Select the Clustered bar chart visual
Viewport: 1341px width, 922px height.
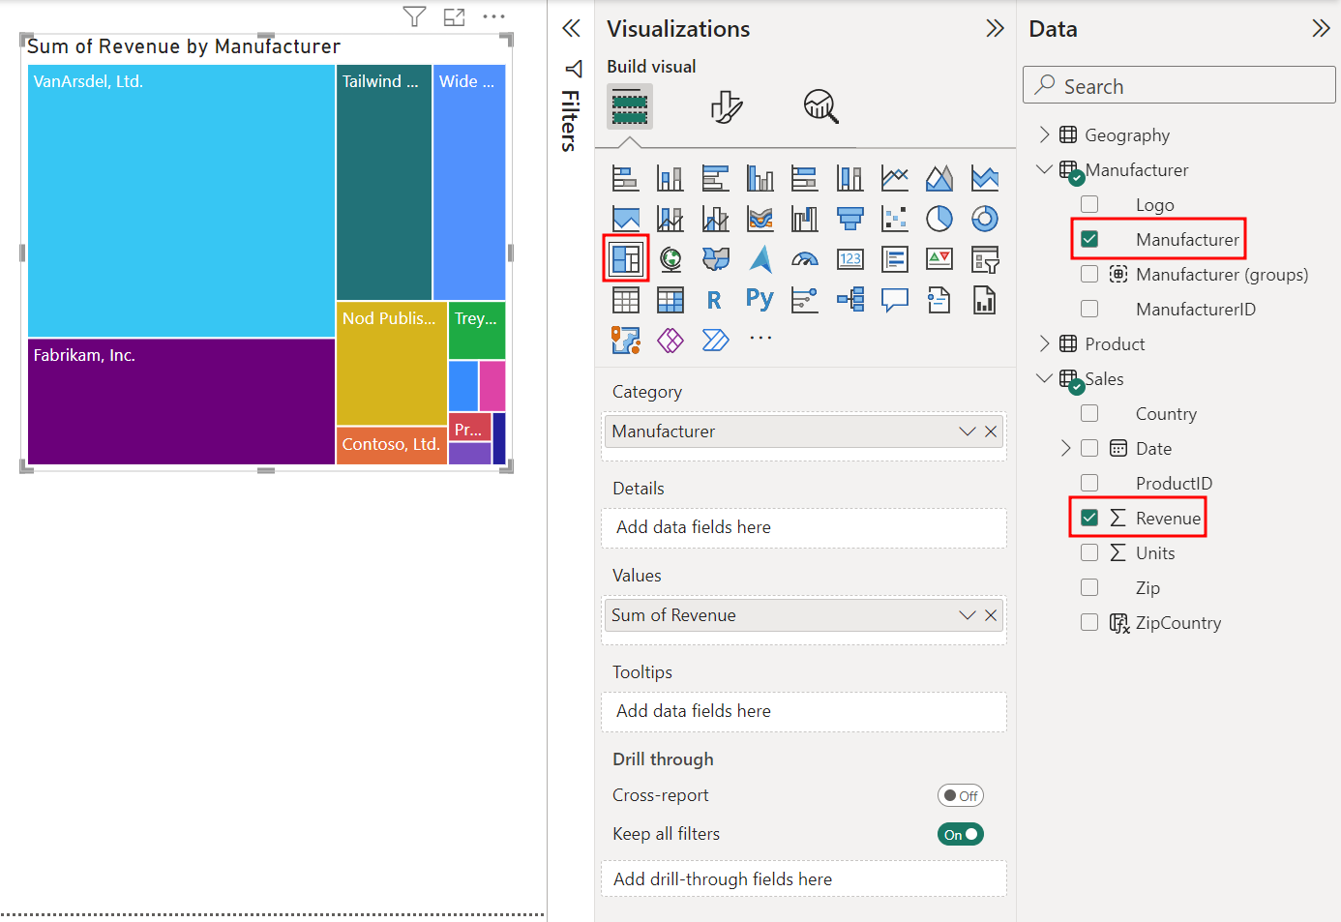pyautogui.click(x=715, y=178)
